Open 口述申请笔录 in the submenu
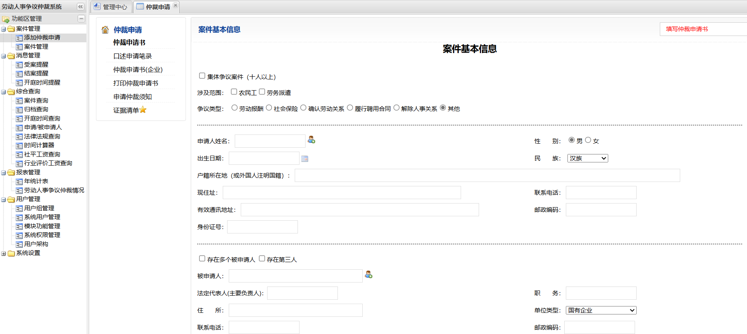The height and width of the screenshot is (334, 747). pyautogui.click(x=132, y=56)
